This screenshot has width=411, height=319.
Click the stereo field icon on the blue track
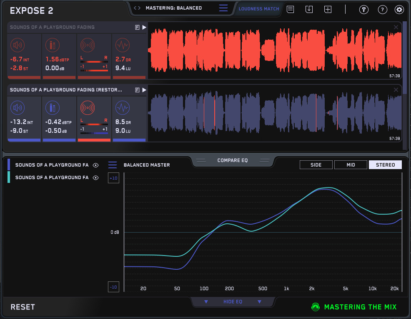(87, 108)
